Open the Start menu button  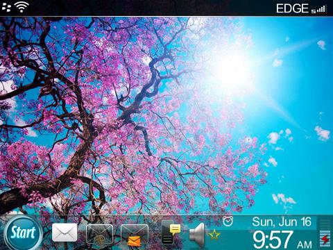coord(23,233)
